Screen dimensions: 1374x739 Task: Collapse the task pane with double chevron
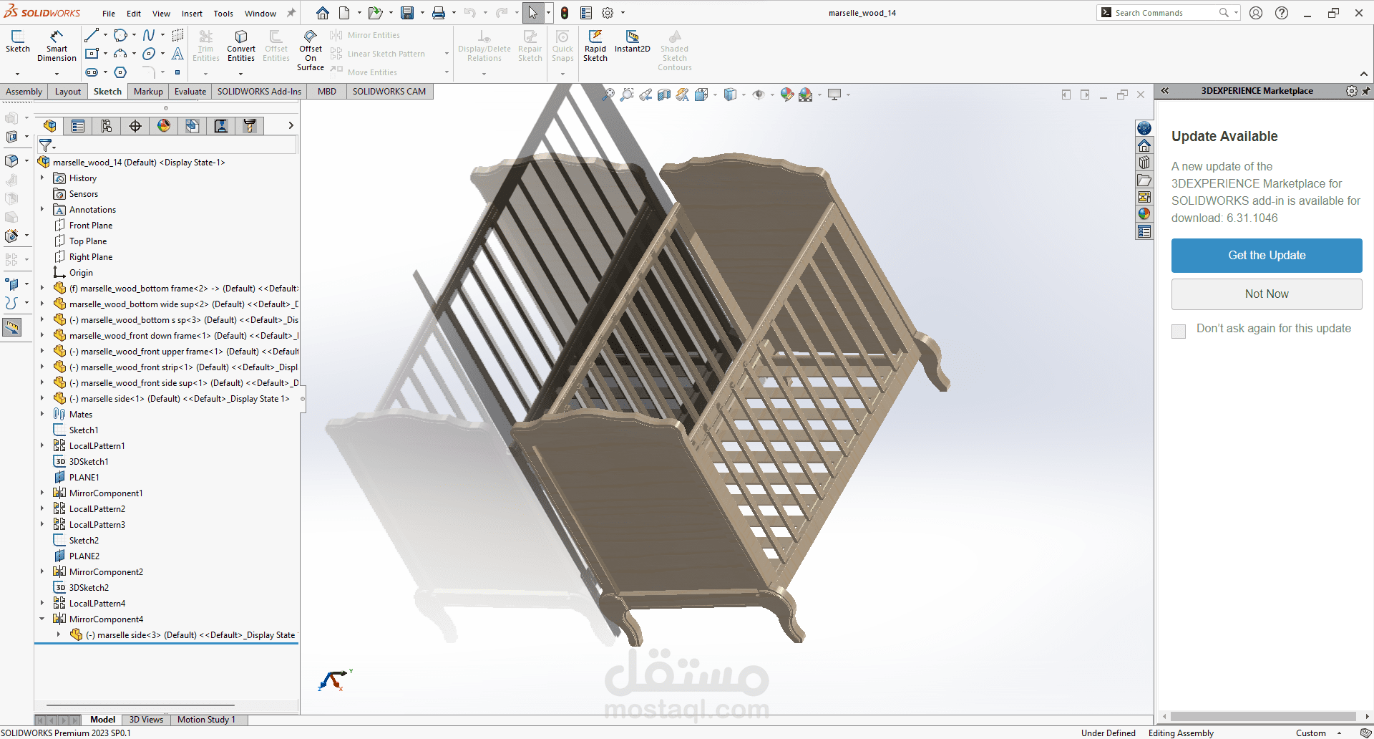click(x=1165, y=91)
